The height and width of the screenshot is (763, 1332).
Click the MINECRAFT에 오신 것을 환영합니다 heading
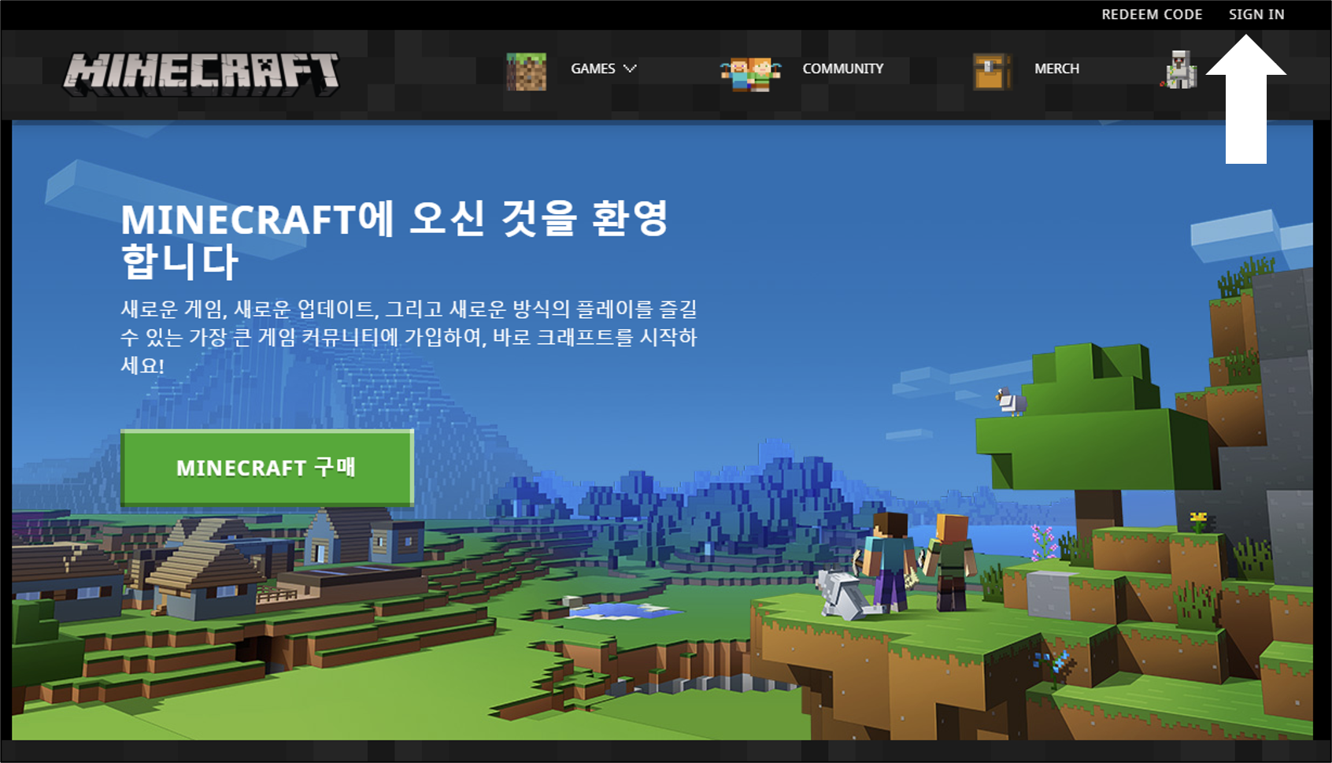[394, 239]
